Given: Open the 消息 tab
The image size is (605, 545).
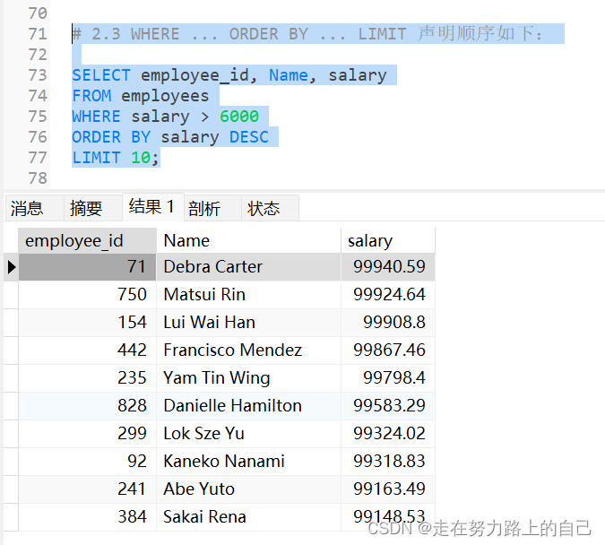Looking at the screenshot, I should pos(34,208).
